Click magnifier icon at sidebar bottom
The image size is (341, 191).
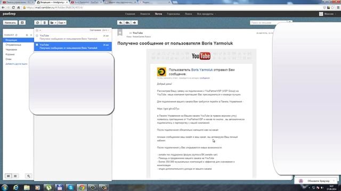pos(28,176)
